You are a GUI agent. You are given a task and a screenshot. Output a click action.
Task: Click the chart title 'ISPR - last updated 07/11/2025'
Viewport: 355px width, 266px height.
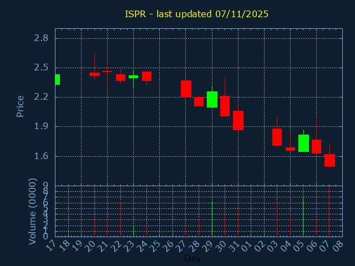coord(196,14)
